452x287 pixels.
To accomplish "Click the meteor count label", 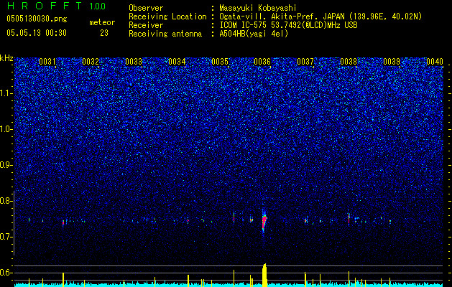I will point(102,22).
